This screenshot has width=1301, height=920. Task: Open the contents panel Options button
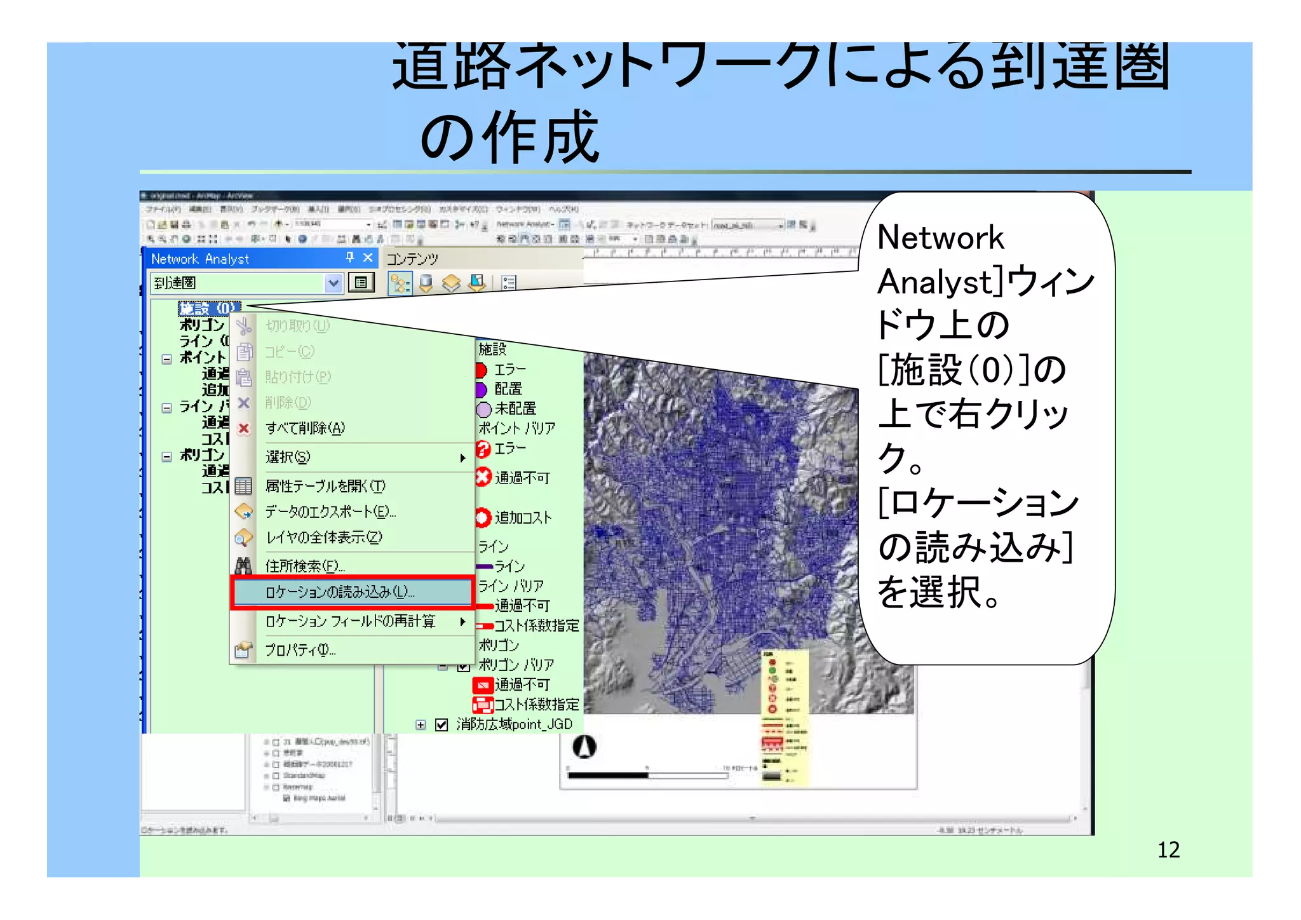(509, 283)
